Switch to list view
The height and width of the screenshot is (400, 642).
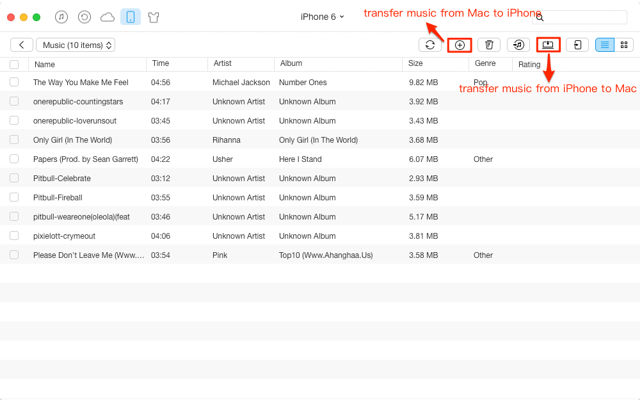pos(605,45)
